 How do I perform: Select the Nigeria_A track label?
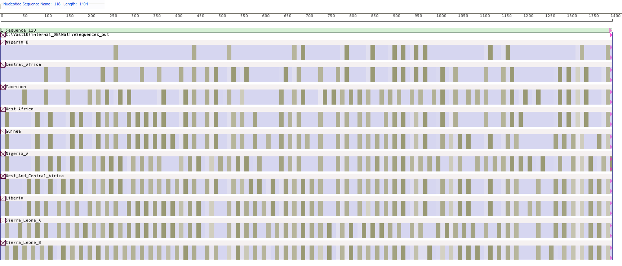click(x=17, y=153)
